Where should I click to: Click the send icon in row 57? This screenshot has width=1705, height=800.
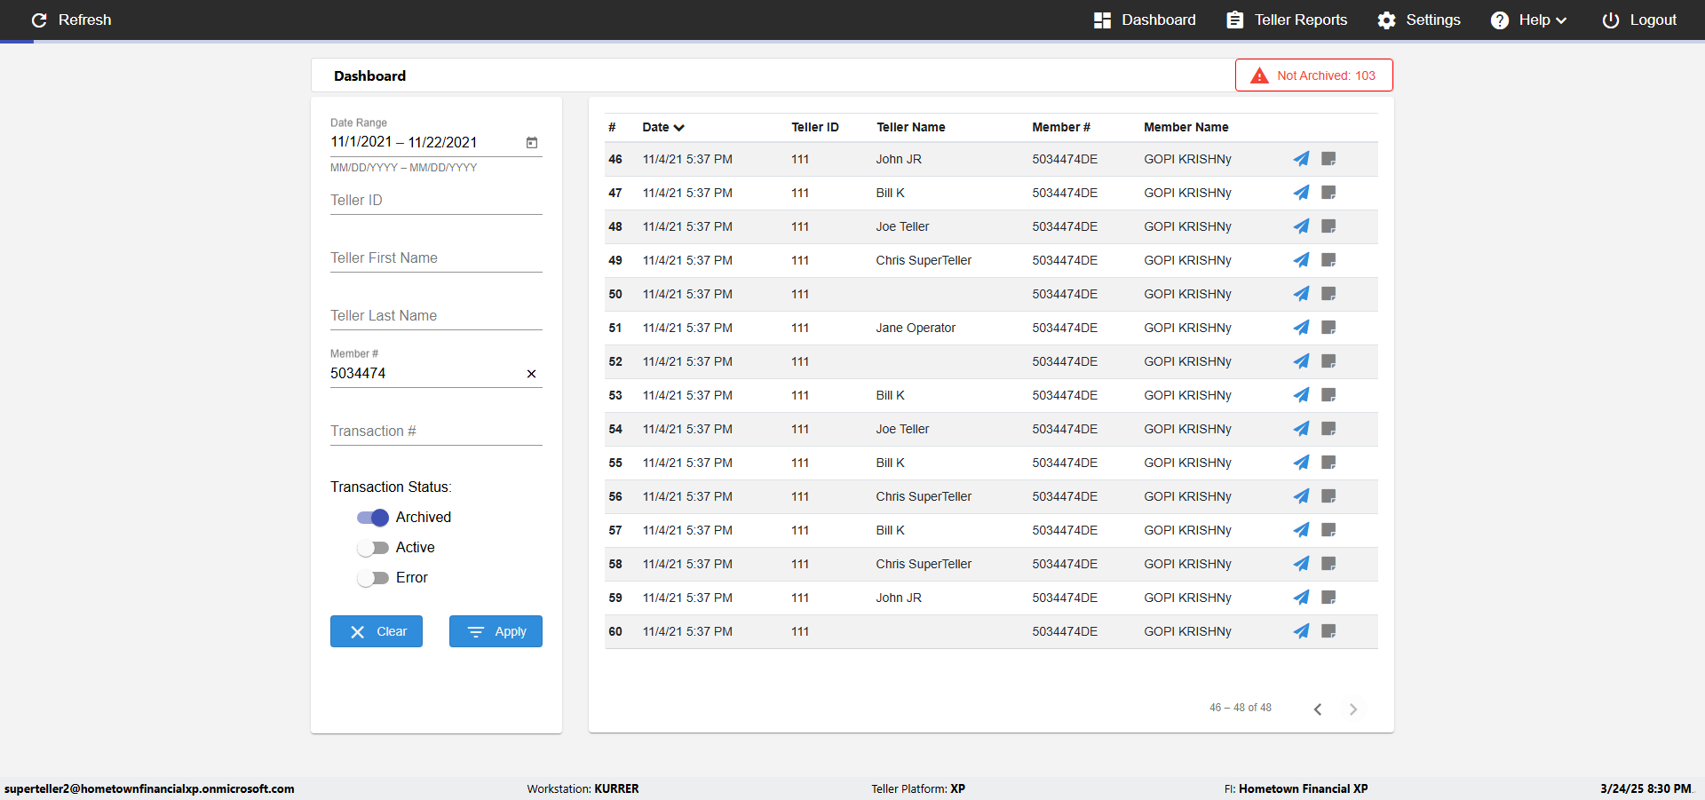[x=1301, y=530]
